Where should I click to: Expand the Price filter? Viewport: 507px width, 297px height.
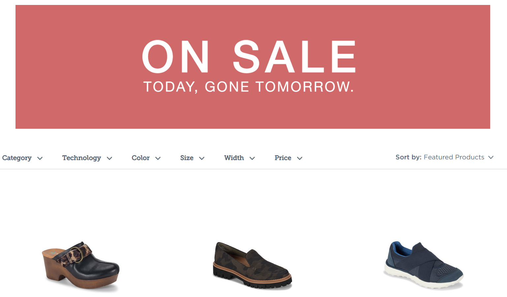coord(289,158)
